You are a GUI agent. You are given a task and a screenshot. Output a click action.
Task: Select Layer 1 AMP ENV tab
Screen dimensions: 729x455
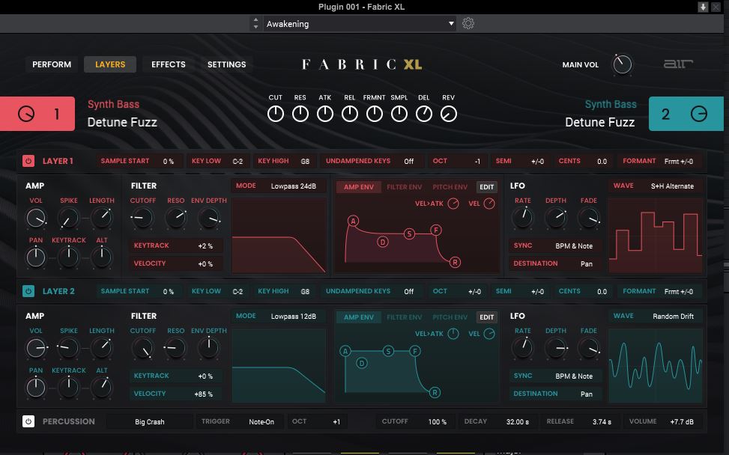tap(358, 187)
